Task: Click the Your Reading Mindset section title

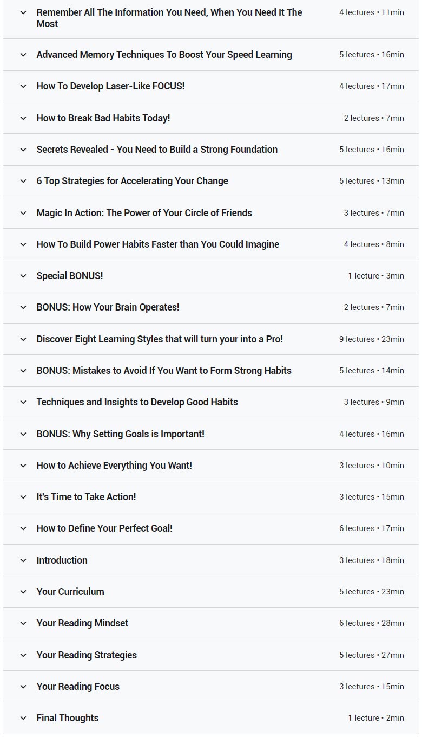Action: click(82, 623)
